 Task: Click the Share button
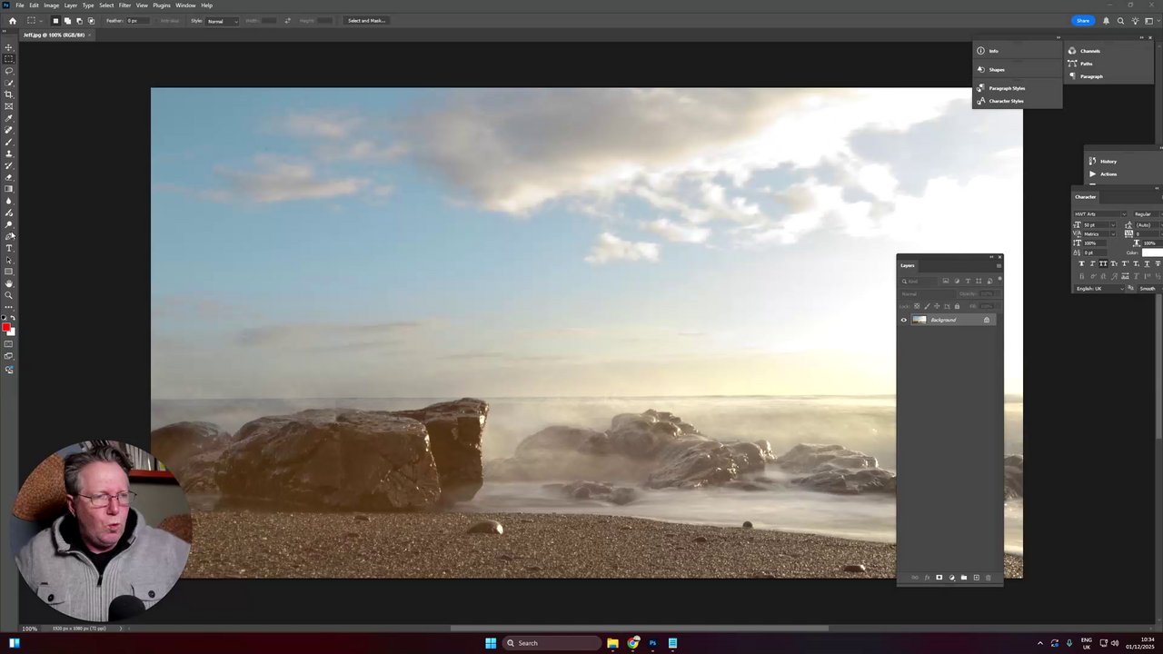(1083, 21)
